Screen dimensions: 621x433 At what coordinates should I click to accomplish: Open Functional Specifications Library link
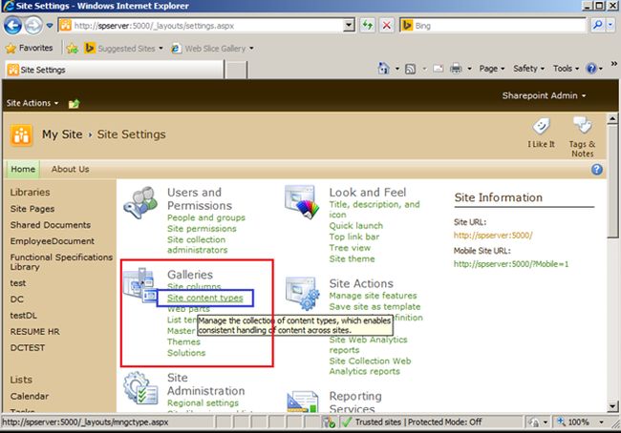(61, 261)
